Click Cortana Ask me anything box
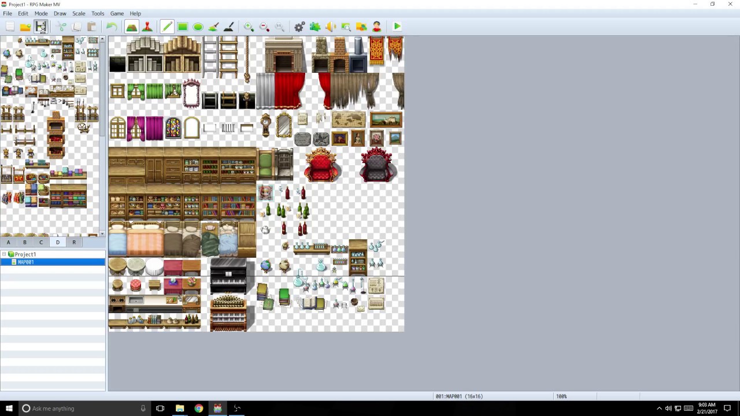Image resolution: width=740 pixels, height=416 pixels. click(x=83, y=408)
